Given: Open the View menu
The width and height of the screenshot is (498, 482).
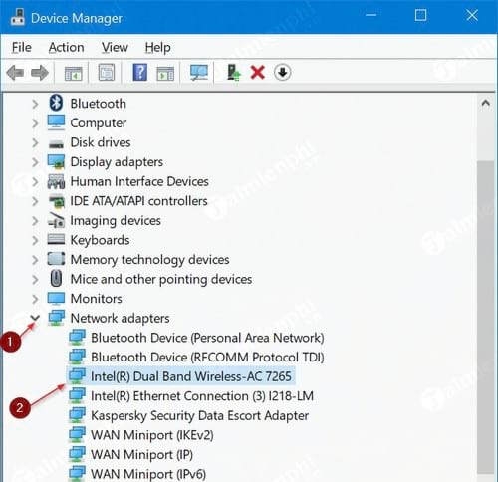Looking at the screenshot, I should point(115,47).
